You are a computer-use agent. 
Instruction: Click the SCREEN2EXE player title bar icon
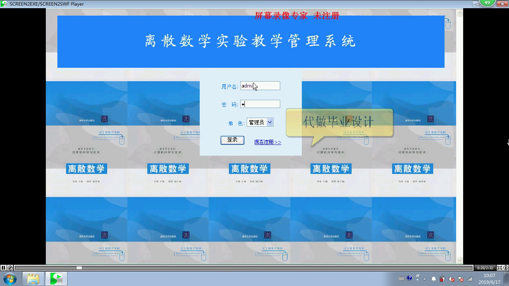click(4, 4)
